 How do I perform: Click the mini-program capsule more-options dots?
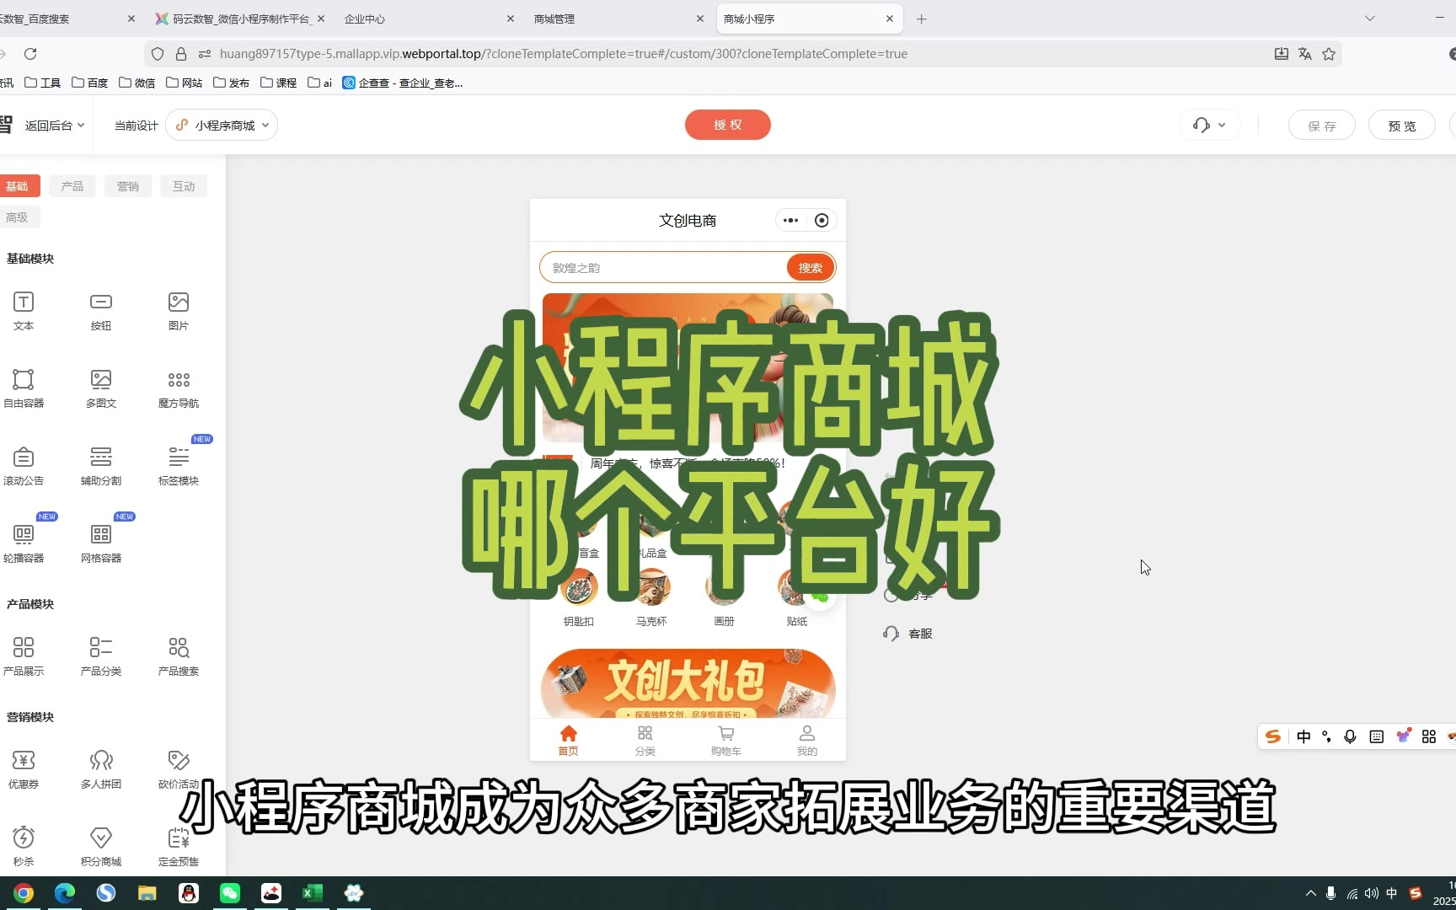click(x=790, y=221)
